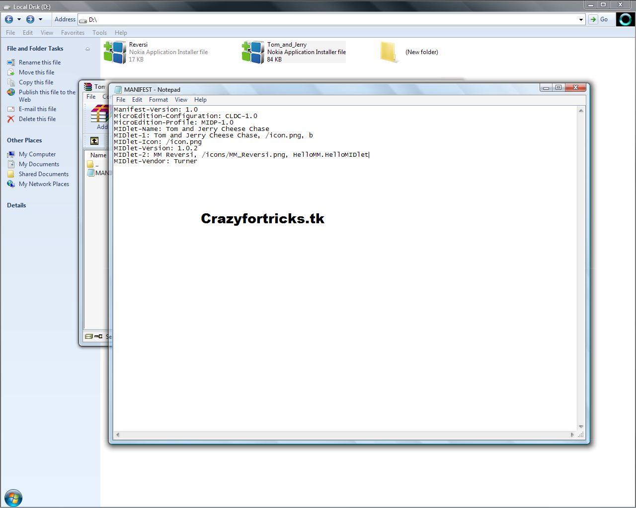Click the WinRAR Name column header
636x508 pixels.
(x=98, y=155)
